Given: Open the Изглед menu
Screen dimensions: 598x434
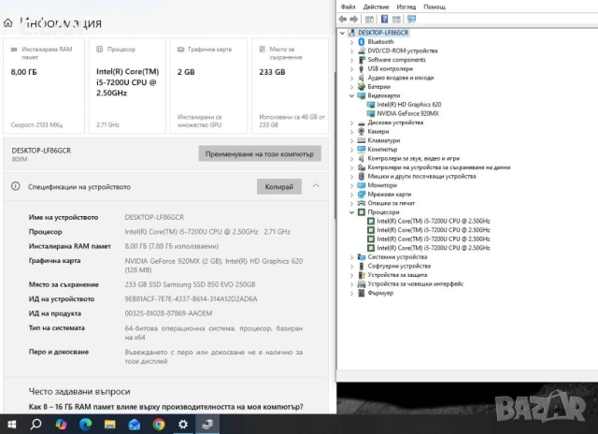Looking at the screenshot, I should coord(406,7).
